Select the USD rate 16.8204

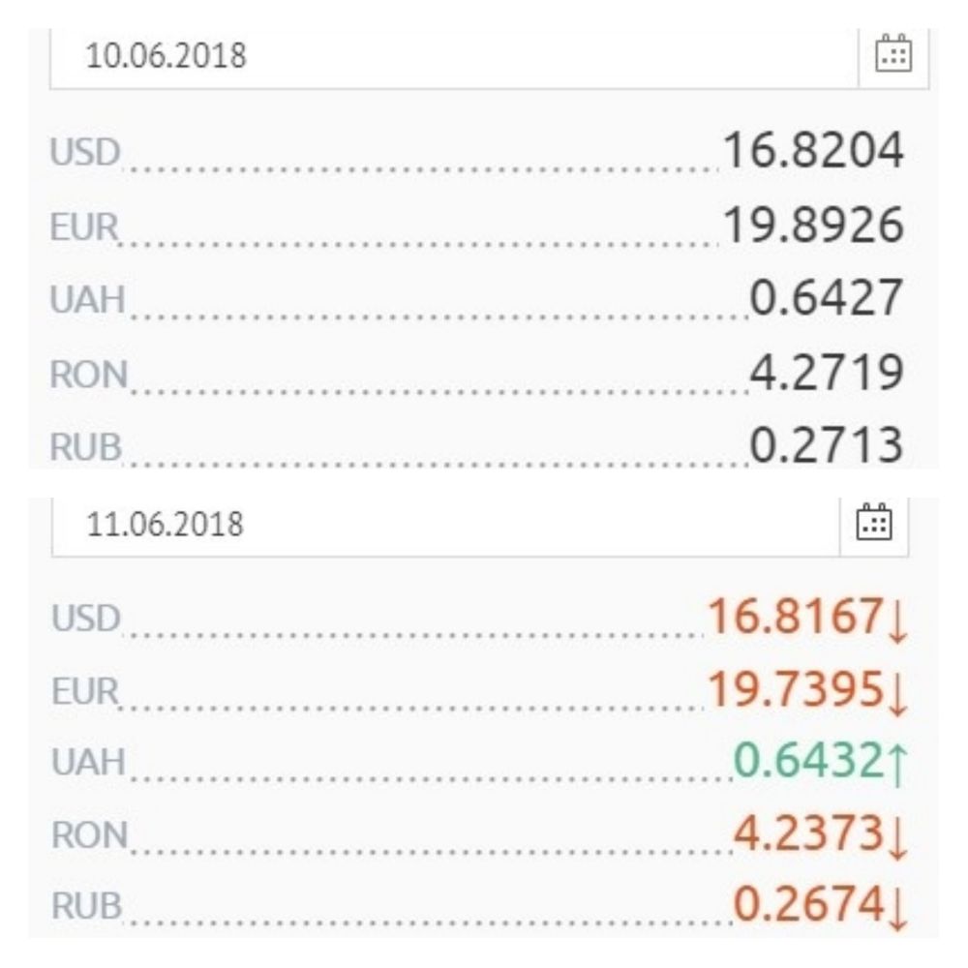(x=813, y=151)
